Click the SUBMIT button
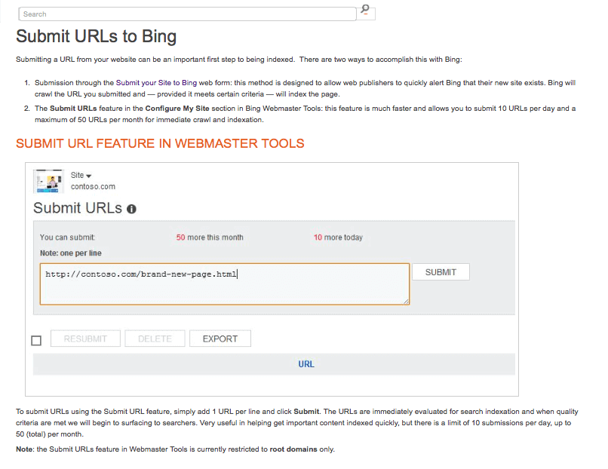608x469 pixels. [x=441, y=272]
